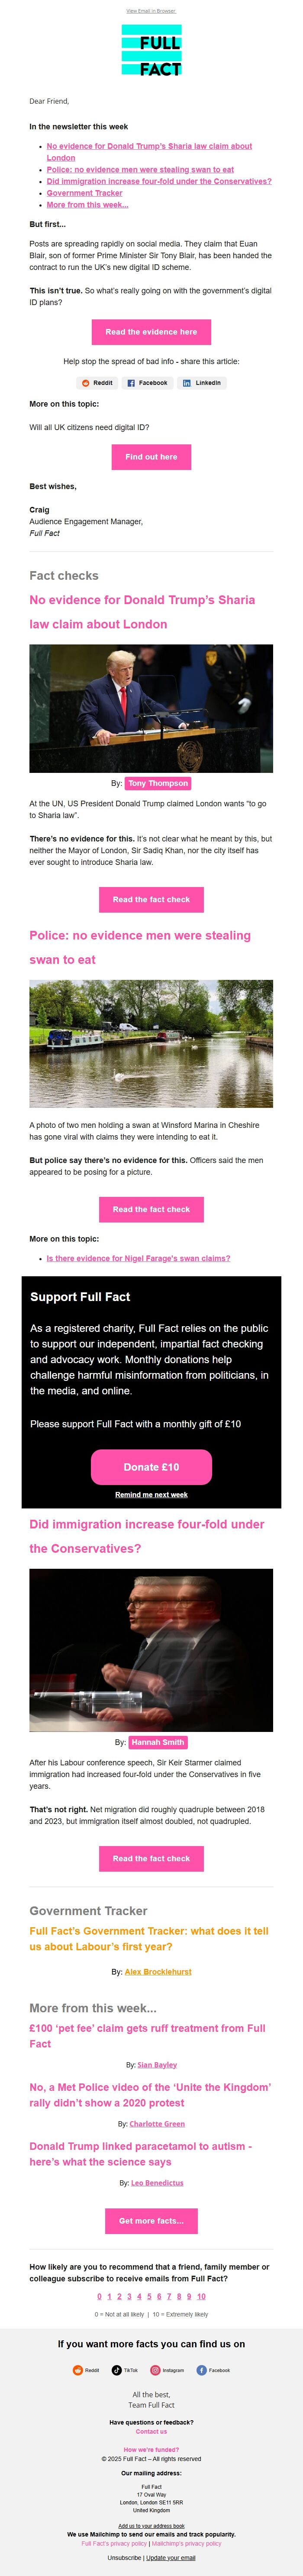Choose rating 0 on the survey scale
Image resolution: width=303 pixels, height=2576 pixels.
coord(99,2297)
